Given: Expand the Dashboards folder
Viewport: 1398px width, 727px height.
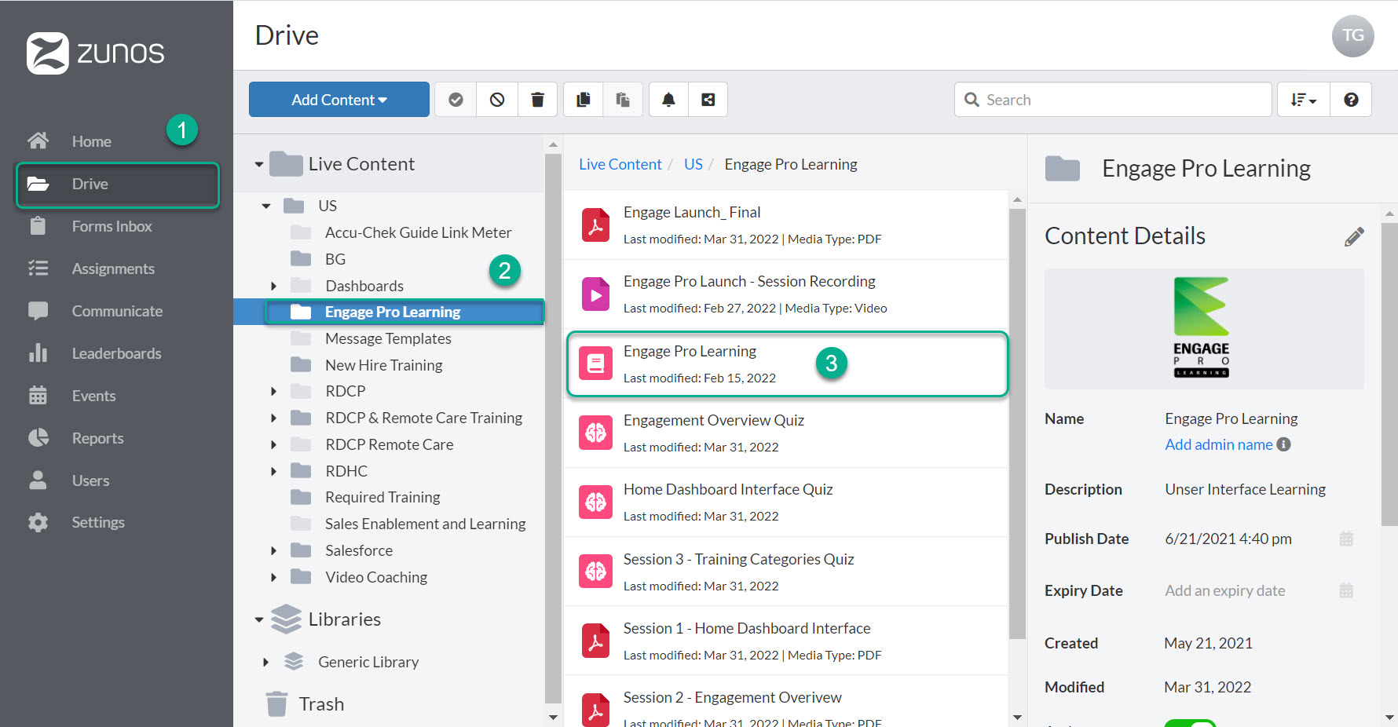Looking at the screenshot, I should [x=273, y=286].
